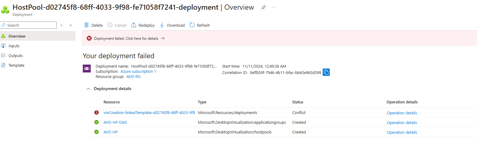
Task: Click the red deployment failed error icon
Action: coord(89,38)
